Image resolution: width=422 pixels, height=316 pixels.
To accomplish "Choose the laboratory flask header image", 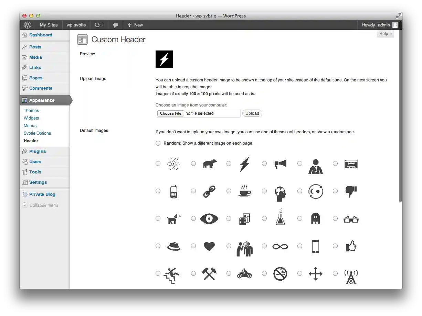I will tap(280, 217).
